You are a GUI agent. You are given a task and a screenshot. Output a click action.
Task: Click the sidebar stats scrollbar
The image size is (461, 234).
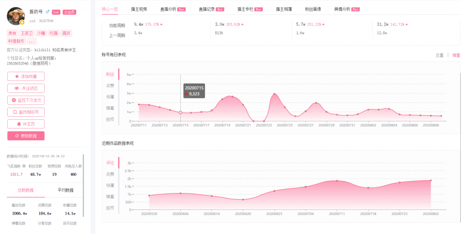[x=83, y=185]
